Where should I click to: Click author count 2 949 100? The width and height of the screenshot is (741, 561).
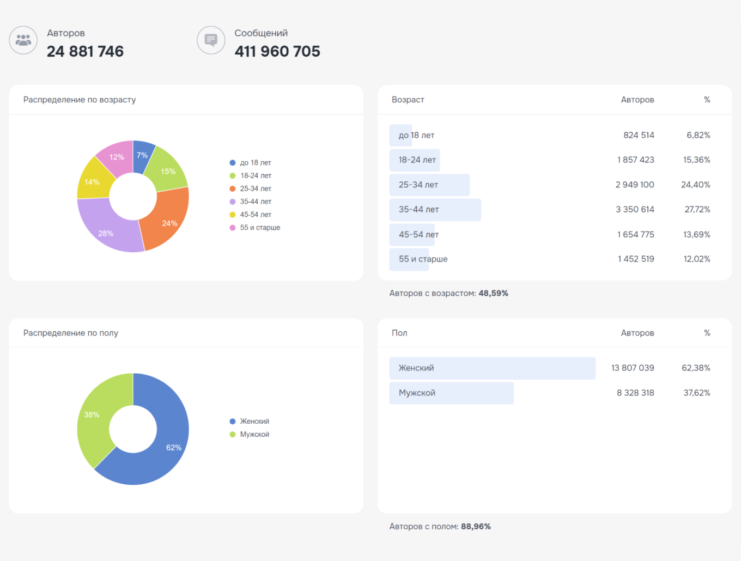coord(635,185)
